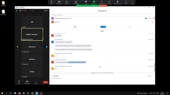Click the Stop Share button
The height and width of the screenshot is (95, 170).
(x=103, y=6)
